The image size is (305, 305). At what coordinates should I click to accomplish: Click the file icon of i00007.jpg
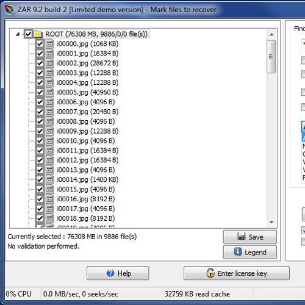[x=49, y=112]
